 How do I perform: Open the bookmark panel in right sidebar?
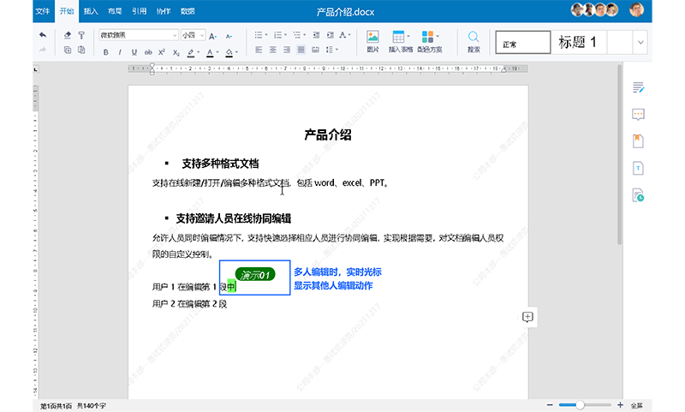[x=638, y=140]
